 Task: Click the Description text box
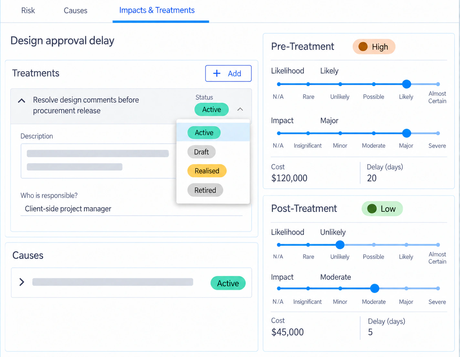click(99, 161)
